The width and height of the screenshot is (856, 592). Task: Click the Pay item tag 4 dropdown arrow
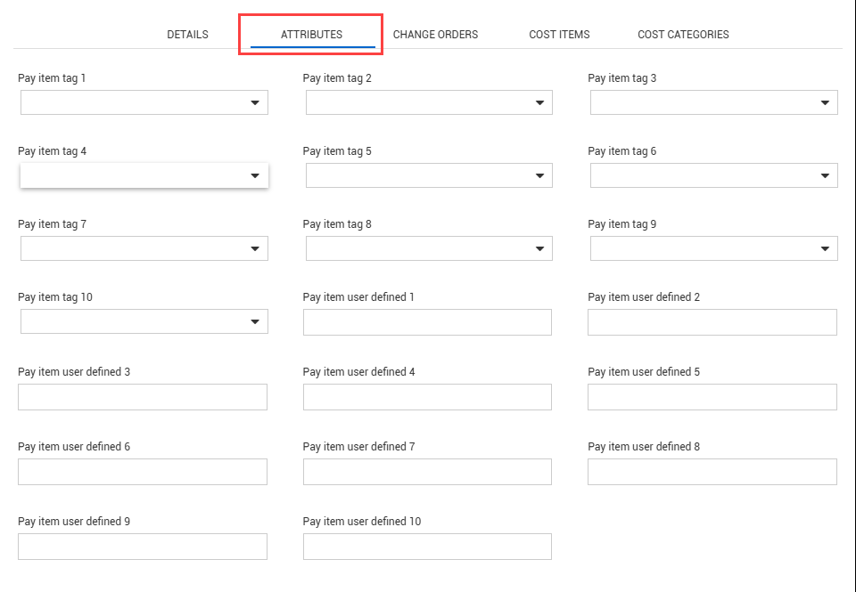(x=255, y=175)
